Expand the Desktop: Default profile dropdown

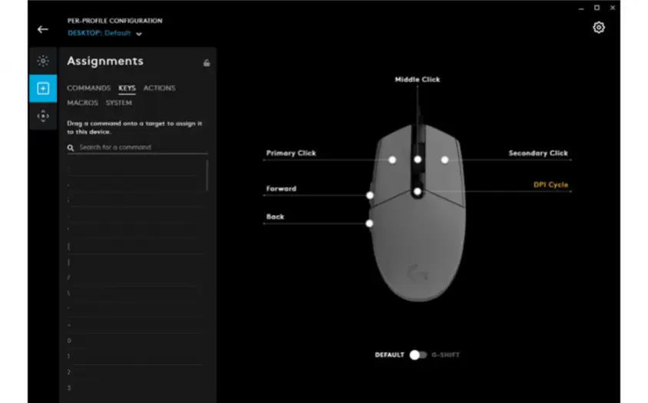click(139, 34)
